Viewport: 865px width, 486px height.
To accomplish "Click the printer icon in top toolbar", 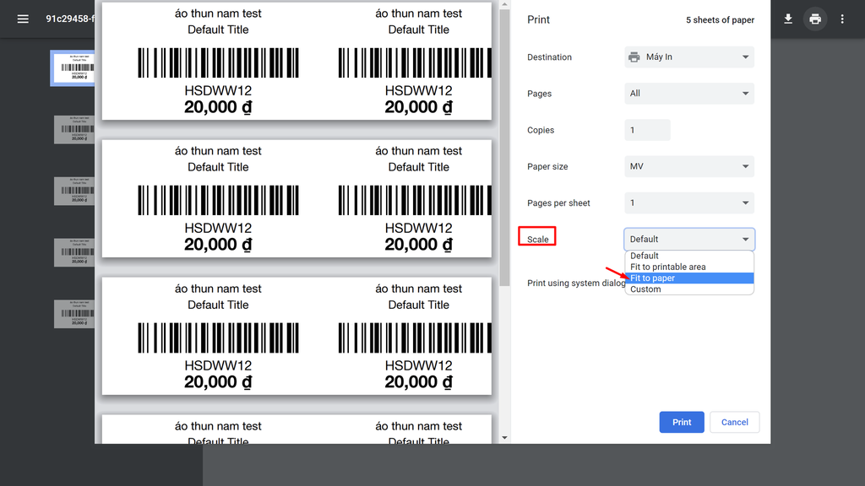I will [815, 19].
